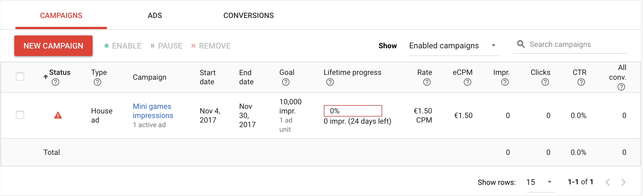
Task: Check the Mini games impressions row checkbox
Action: click(x=20, y=115)
